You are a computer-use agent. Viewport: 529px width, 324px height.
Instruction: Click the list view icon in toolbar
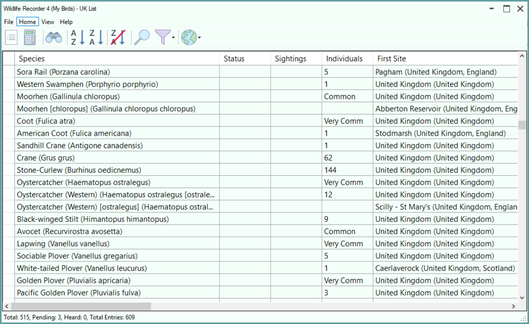(x=11, y=37)
